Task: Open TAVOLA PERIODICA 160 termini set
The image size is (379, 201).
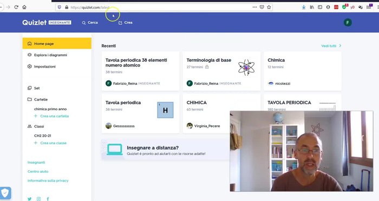Action: [302, 103]
